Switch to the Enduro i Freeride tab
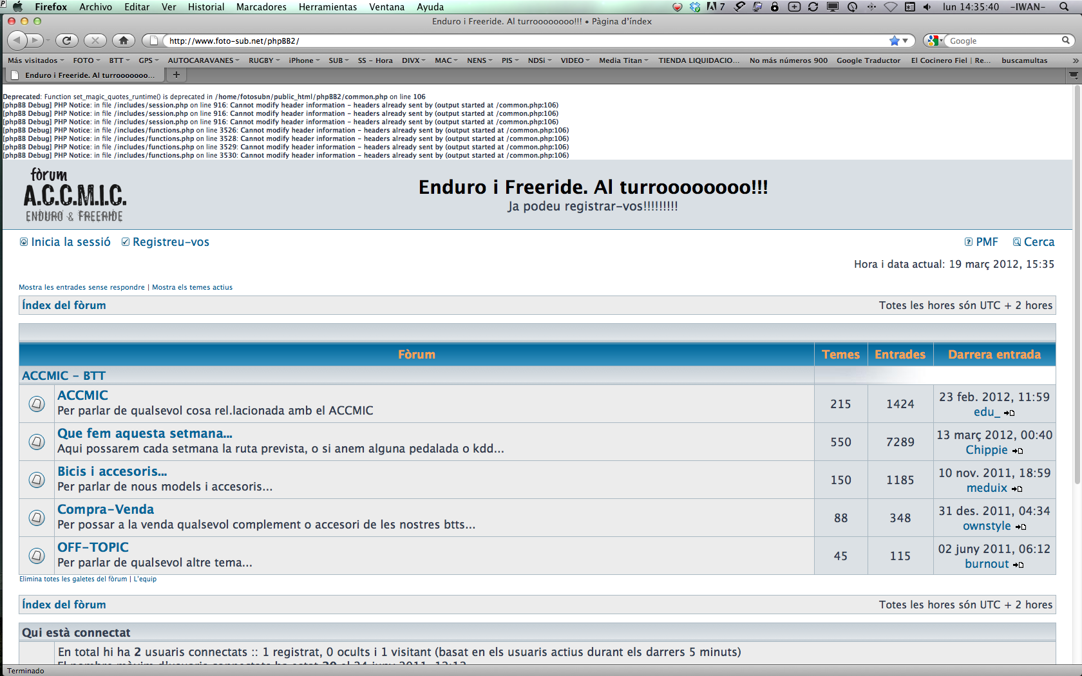This screenshot has width=1082, height=676. pyautogui.click(x=84, y=75)
